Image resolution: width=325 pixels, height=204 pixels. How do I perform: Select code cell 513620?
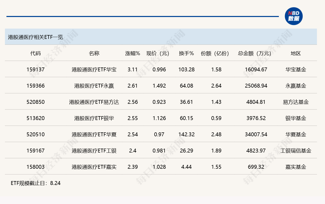tap(36, 118)
